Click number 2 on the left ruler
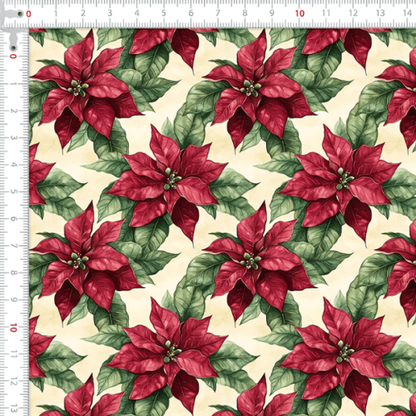Screen dimensions: 416x416 [13, 111]
